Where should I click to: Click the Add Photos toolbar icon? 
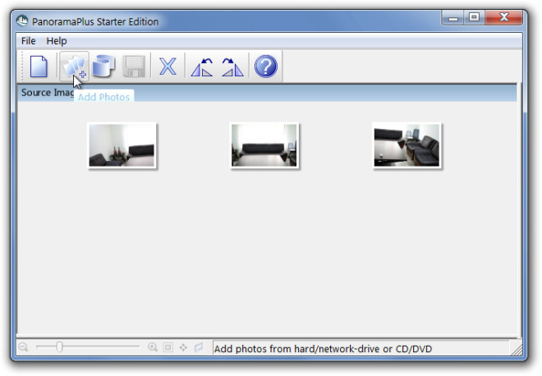click(x=74, y=66)
